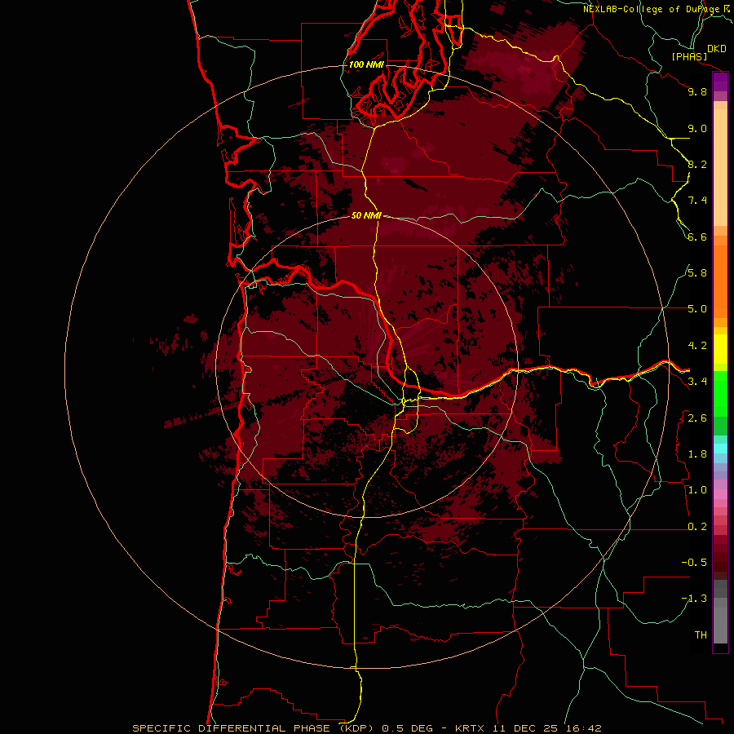Click the yellow segment of the color bar
Image resolution: width=734 pixels, height=734 pixels.
(720, 349)
